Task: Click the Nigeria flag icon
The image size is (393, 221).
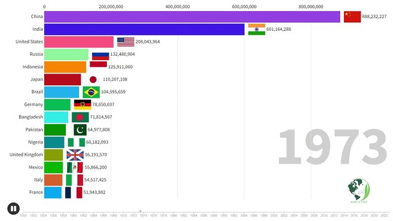Action: pos(76,142)
